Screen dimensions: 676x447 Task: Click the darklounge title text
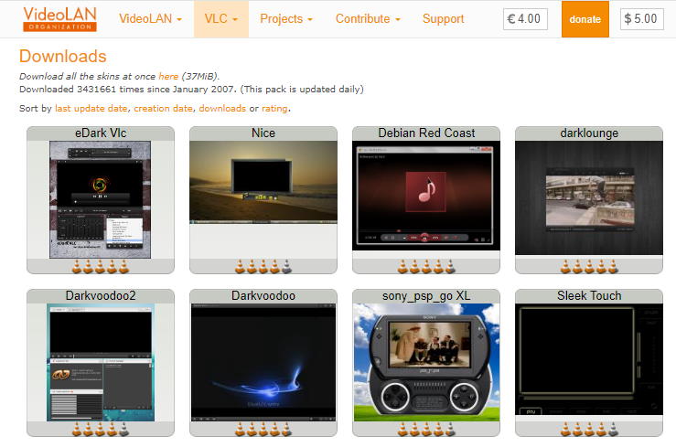[x=589, y=133]
